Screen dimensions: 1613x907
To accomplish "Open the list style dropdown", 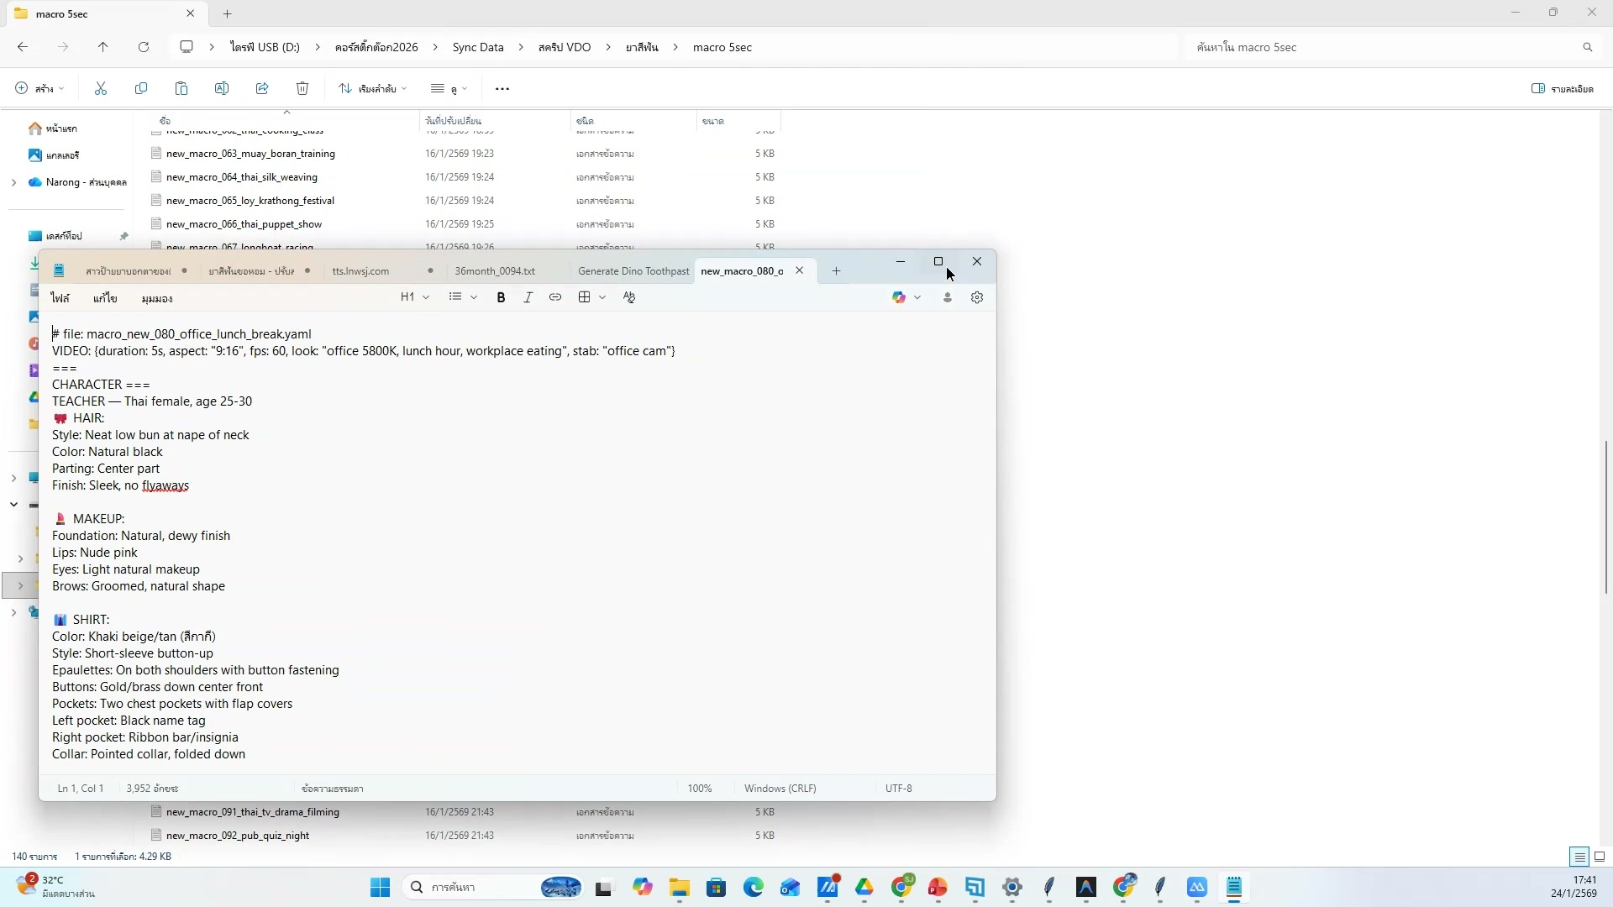I will pos(463,297).
